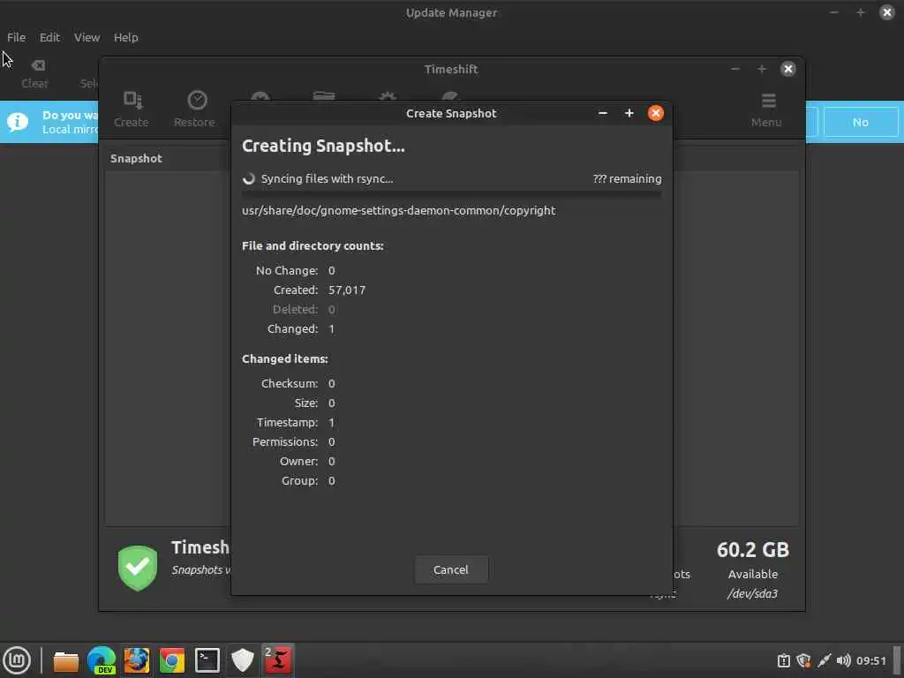Maximize the Timeshift window
The width and height of the screenshot is (904, 678).
(762, 69)
